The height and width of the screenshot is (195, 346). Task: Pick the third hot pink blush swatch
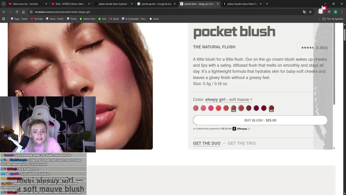(211, 108)
